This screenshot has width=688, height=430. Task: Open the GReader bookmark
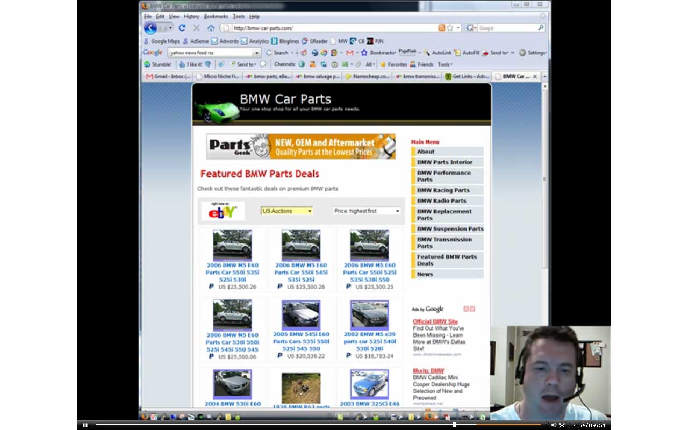[314, 41]
